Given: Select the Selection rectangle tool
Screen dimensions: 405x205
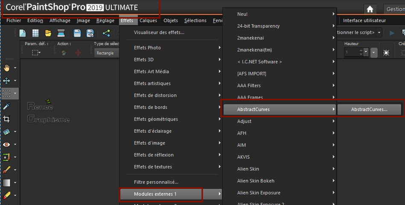Looking at the screenshot, I should click(6, 93).
